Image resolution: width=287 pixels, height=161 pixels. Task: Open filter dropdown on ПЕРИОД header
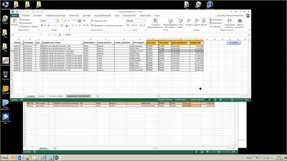[x=22, y=43]
